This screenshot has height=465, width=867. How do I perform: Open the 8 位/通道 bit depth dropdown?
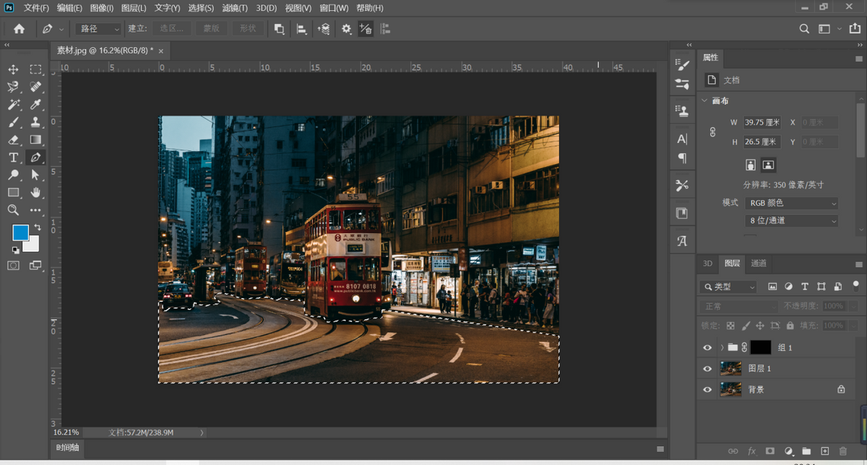point(792,221)
